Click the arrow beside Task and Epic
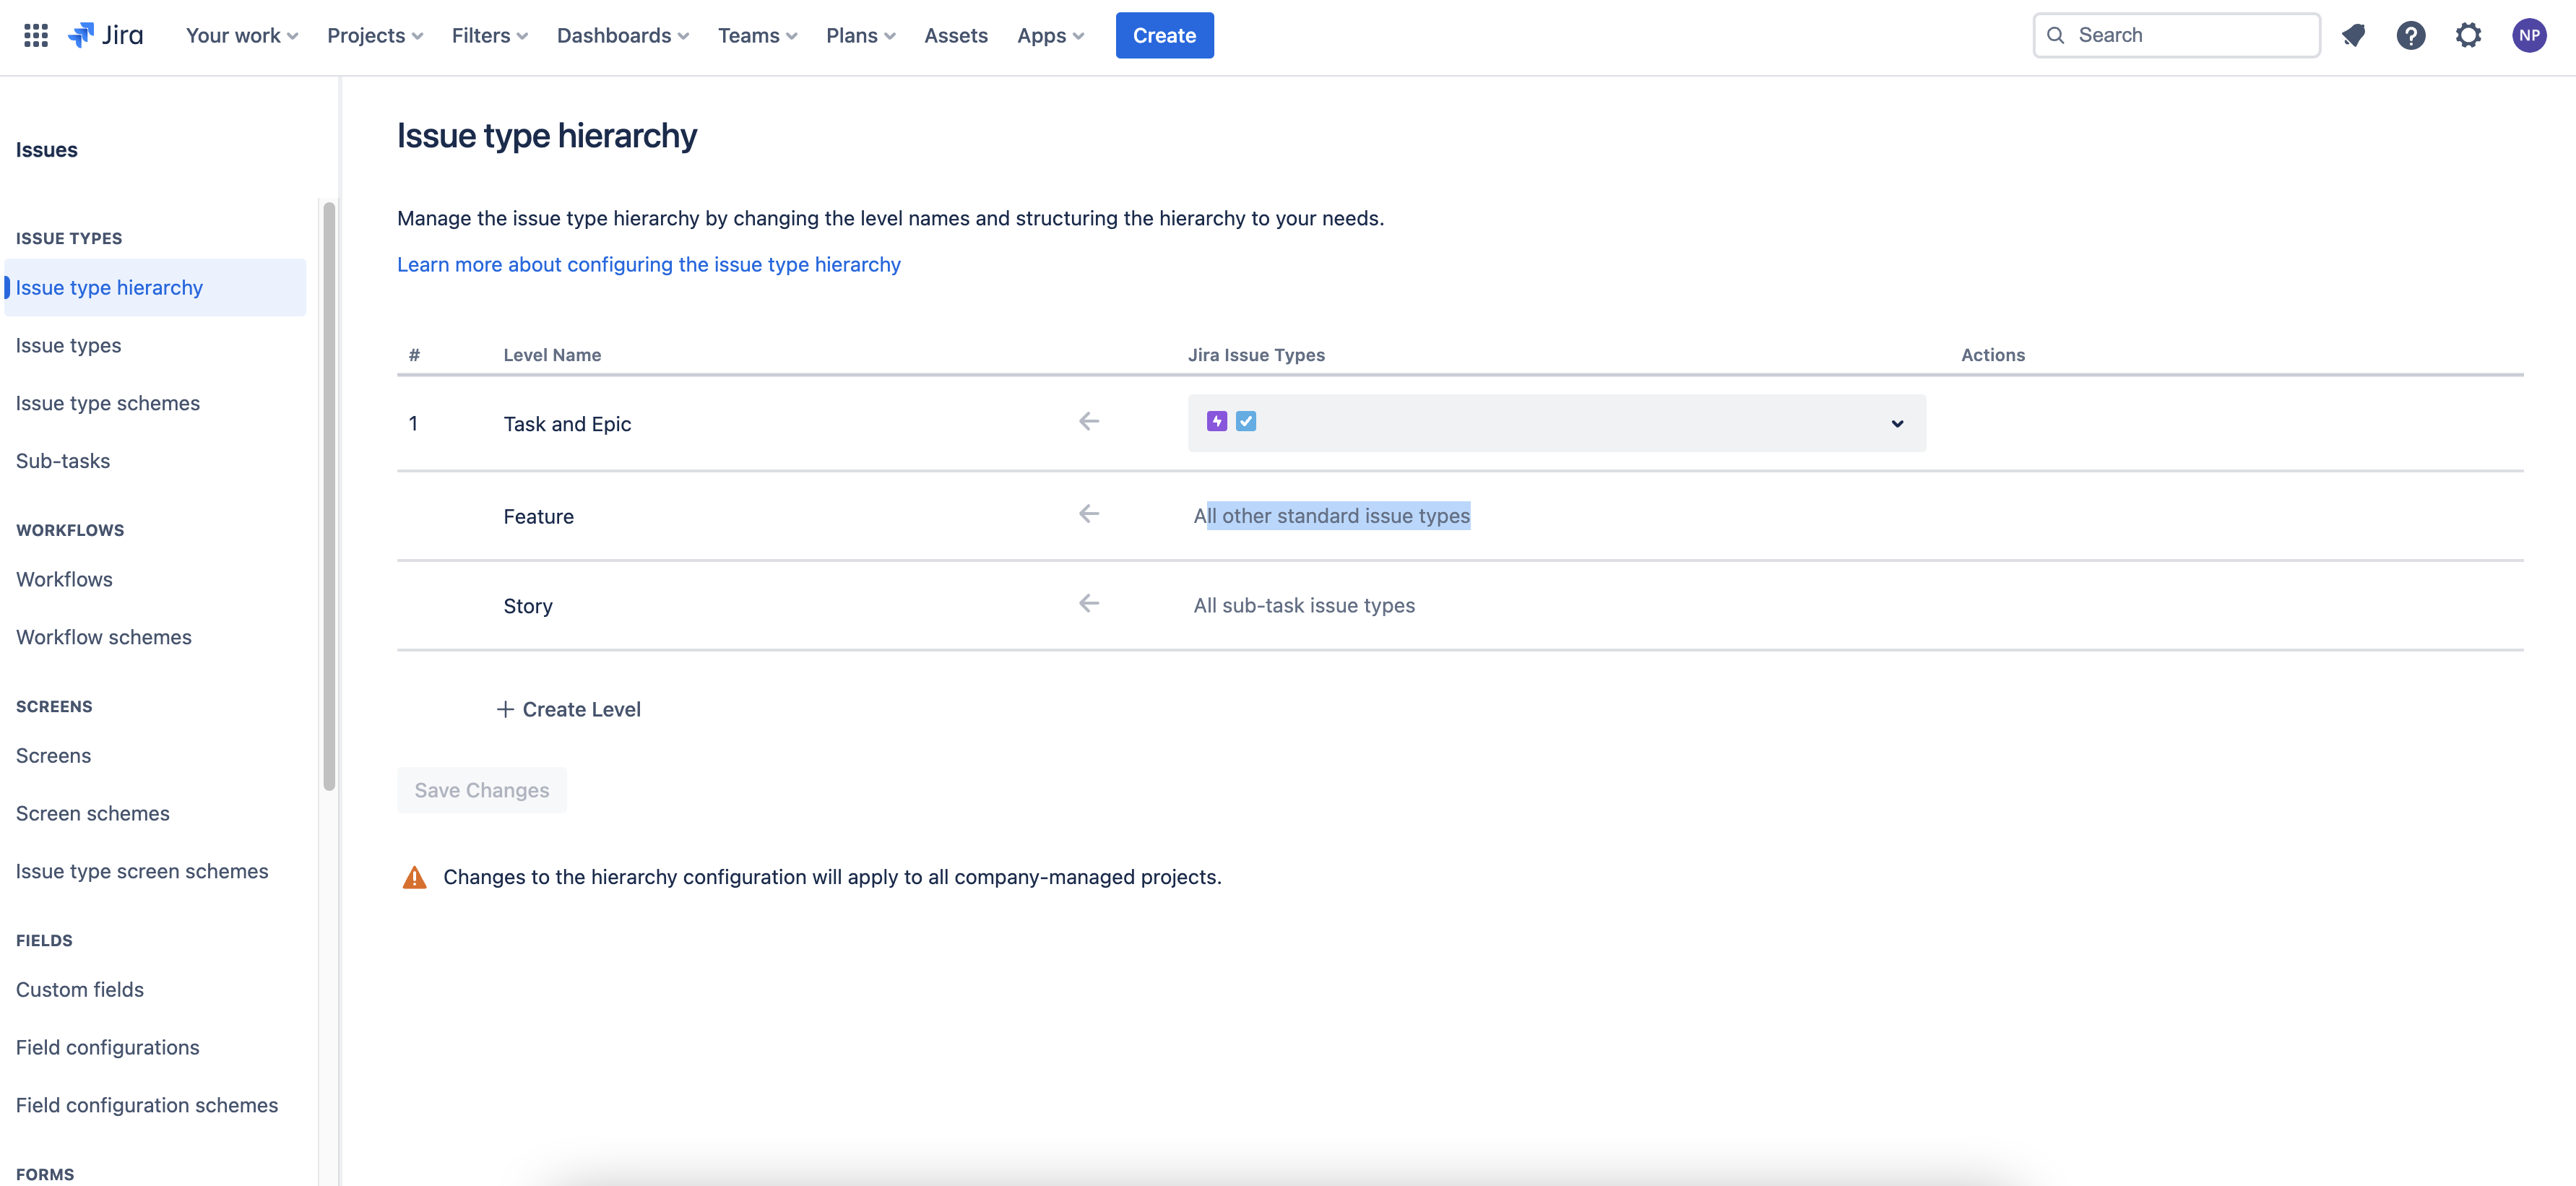Image resolution: width=2576 pixels, height=1186 pixels. (1089, 422)
